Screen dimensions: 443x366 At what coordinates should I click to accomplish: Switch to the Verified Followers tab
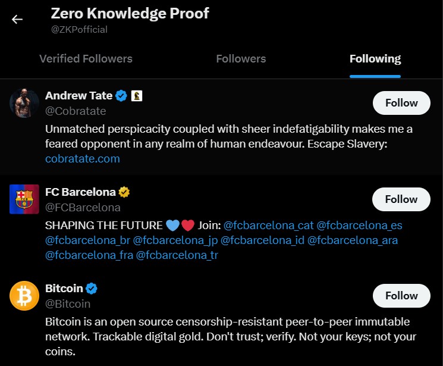86,59
